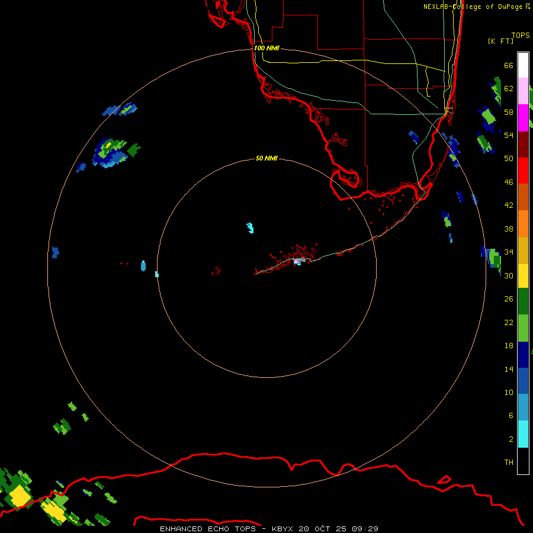
Task: Click the navy blue legend band
Action: click(523, 355)
